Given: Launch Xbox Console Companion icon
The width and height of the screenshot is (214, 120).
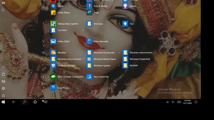Looking at the screenshot, I should tap(53, 77).
